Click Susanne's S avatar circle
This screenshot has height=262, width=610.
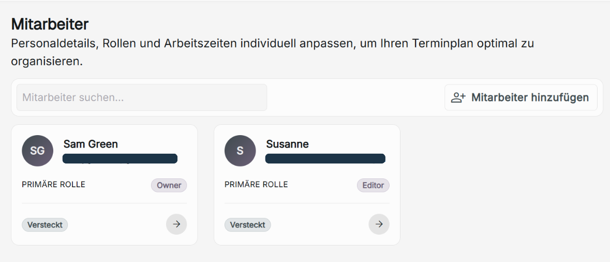pos(240,151)
